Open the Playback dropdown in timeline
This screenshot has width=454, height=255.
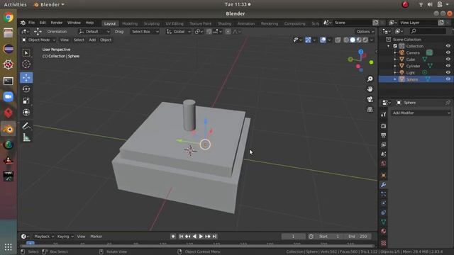click(44, 237)
